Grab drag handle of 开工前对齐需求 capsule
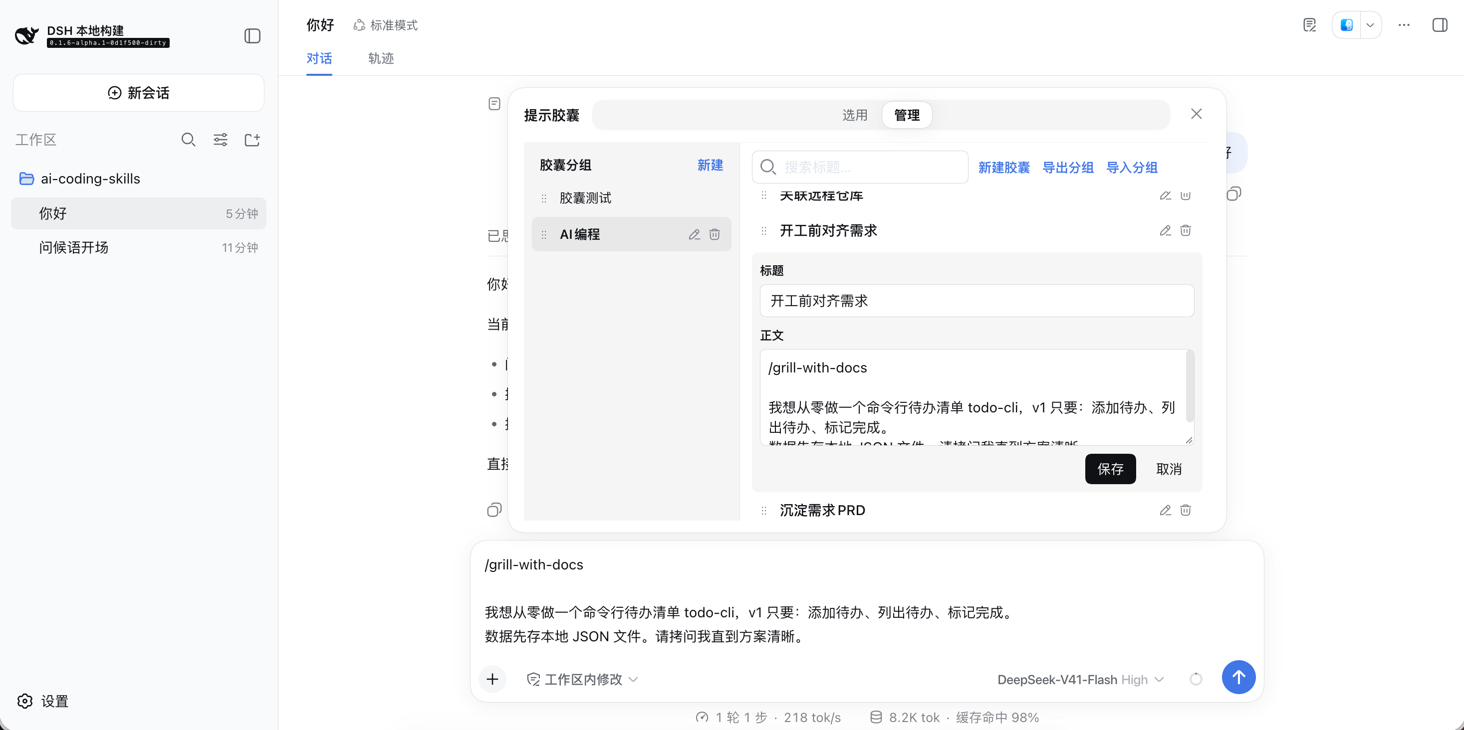The image size is (1464, 730). 764,231
